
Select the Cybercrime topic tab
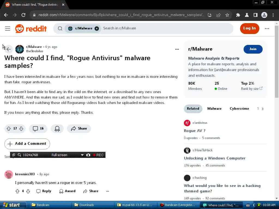(x=239, y=109)
